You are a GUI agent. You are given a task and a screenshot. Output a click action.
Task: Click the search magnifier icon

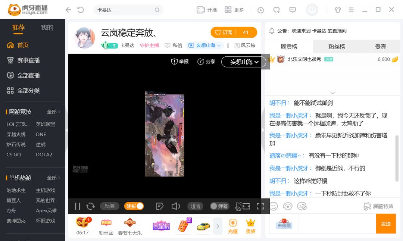[x=157, y=10]
